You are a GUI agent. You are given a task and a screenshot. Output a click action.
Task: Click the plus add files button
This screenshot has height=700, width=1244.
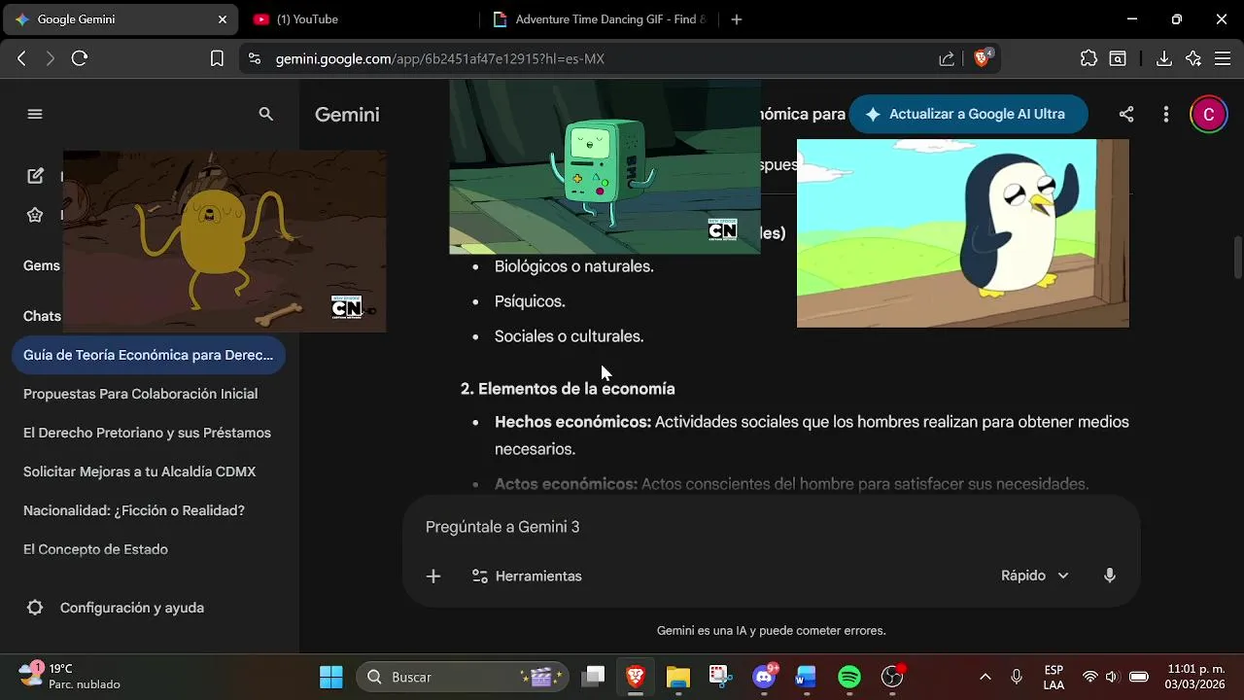433,577
